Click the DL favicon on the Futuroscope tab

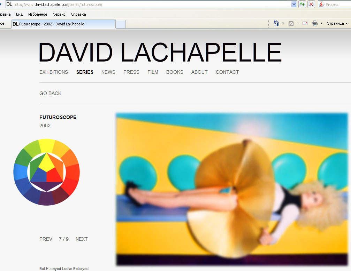point(15,24)
